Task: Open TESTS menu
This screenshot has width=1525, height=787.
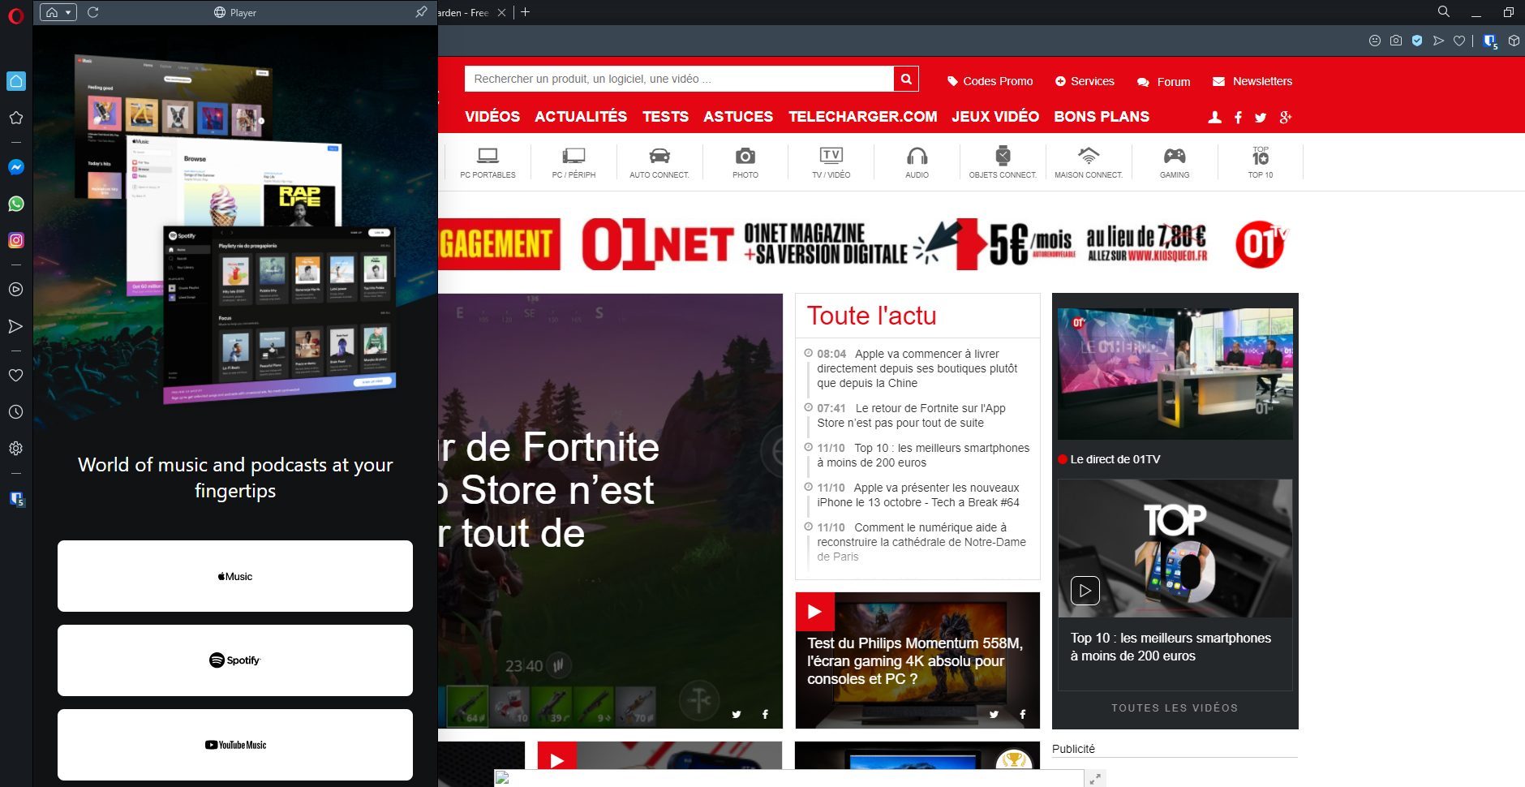Action: 665,117
